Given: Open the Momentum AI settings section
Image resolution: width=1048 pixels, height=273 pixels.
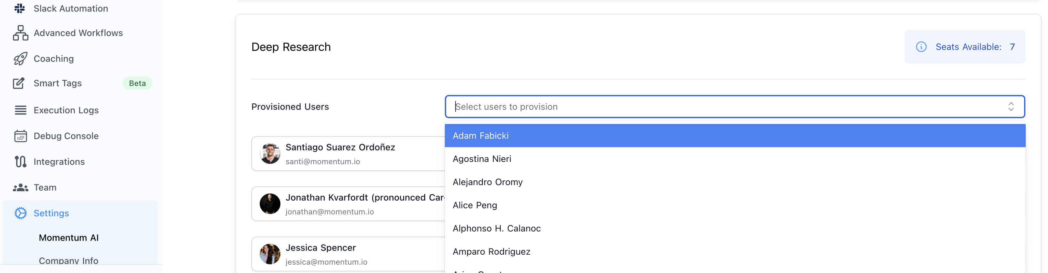Looking at the screenshot, I should (x=68, y=238).
